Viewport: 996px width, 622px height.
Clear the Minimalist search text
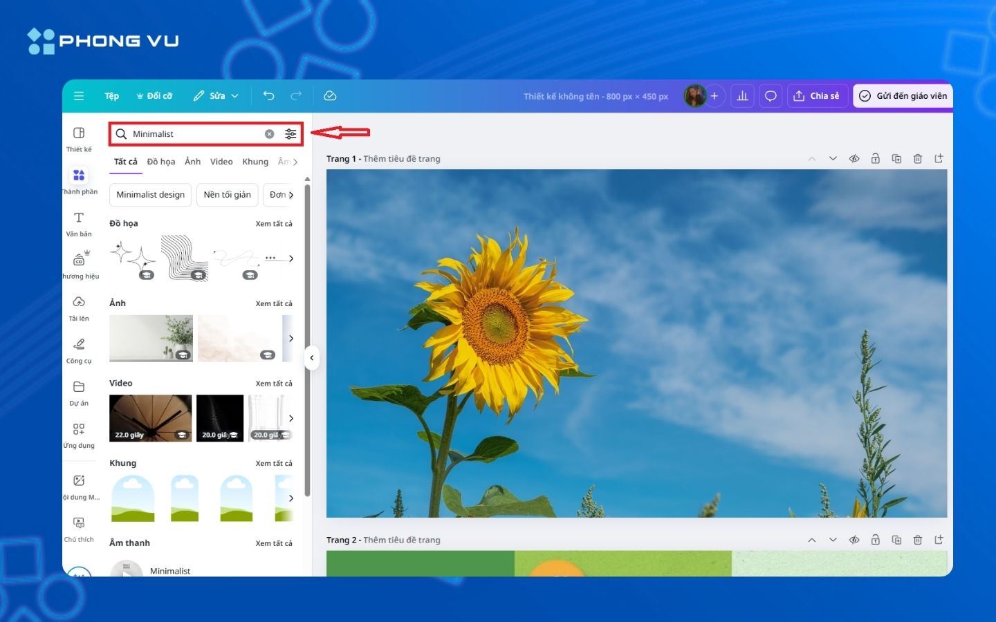point(270,134)
